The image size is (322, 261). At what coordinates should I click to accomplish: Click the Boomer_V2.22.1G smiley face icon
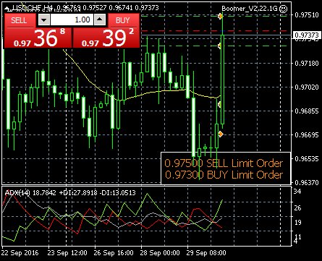point(283,9)
